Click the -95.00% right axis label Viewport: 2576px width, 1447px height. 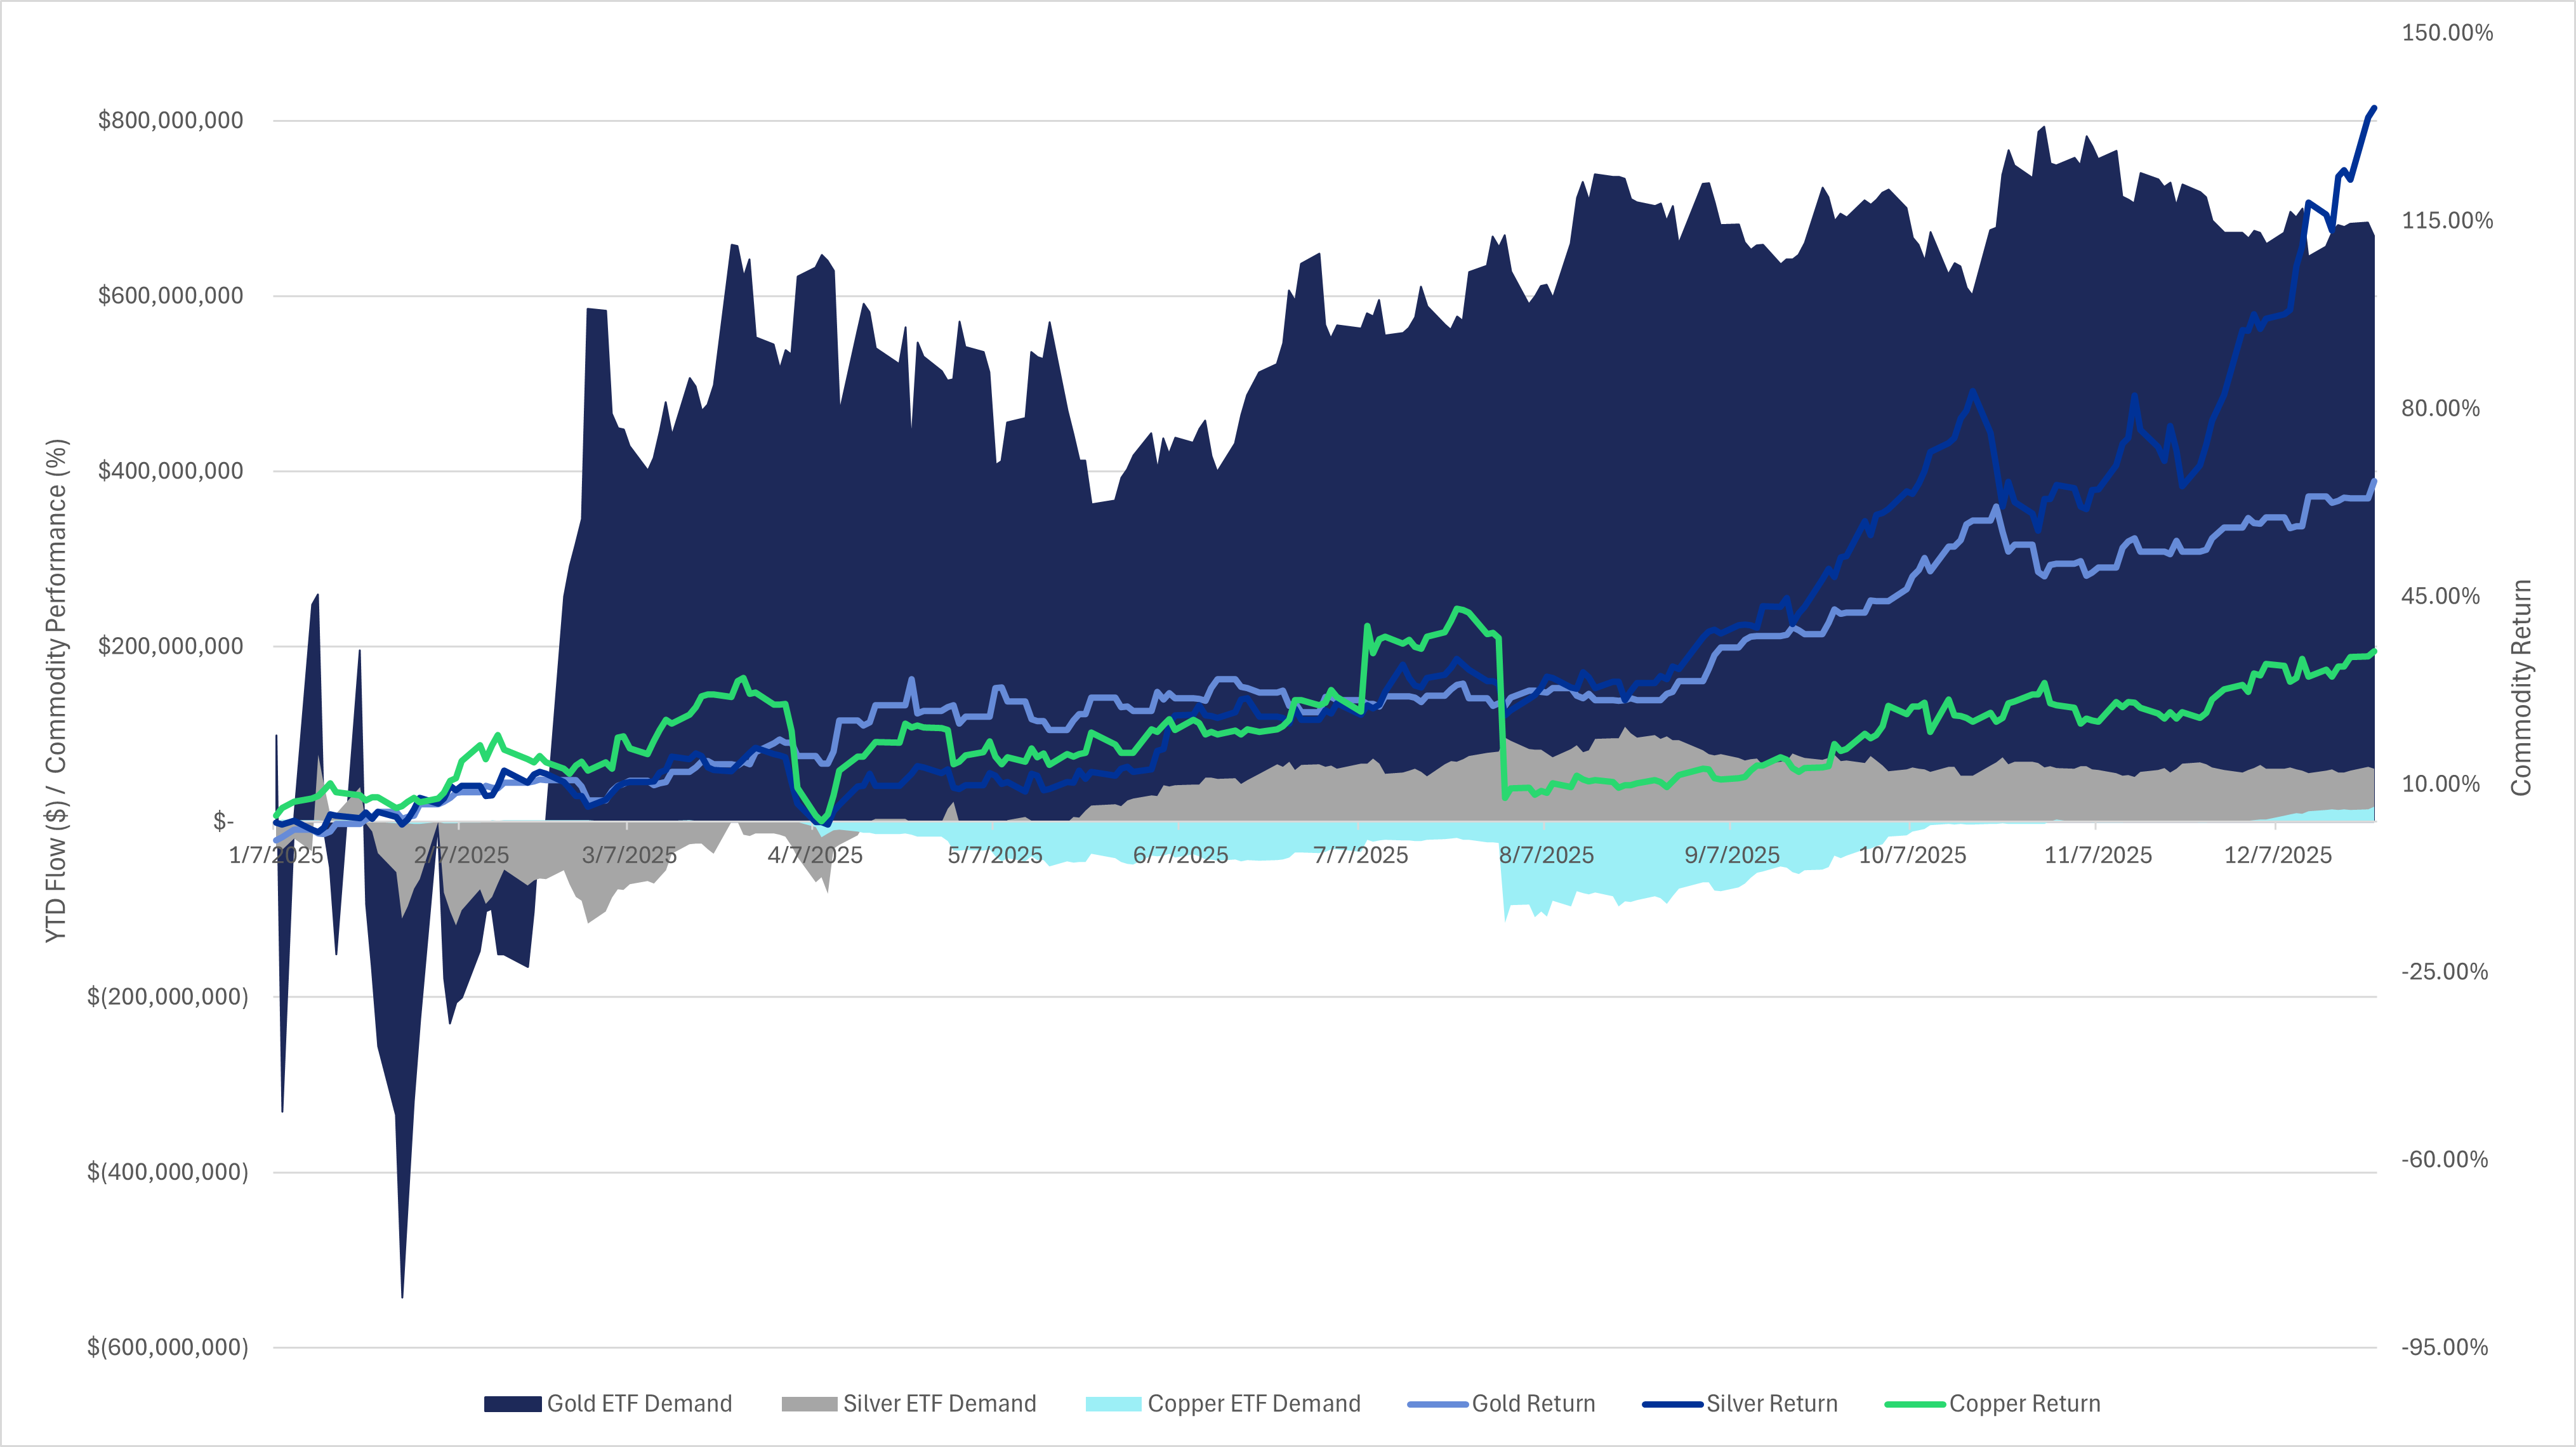(2444, 1347)
